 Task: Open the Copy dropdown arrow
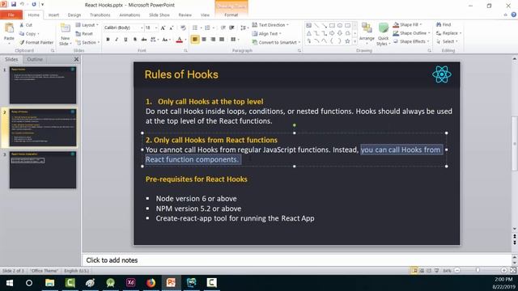coord(38,34)
